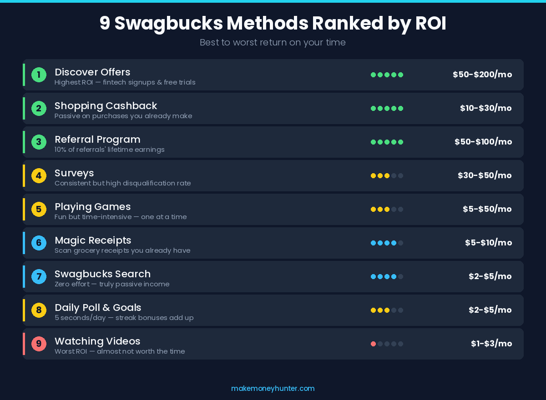Click the Daily Poll $2-$5/mo value
546x400 pixels.
point(490,310)
